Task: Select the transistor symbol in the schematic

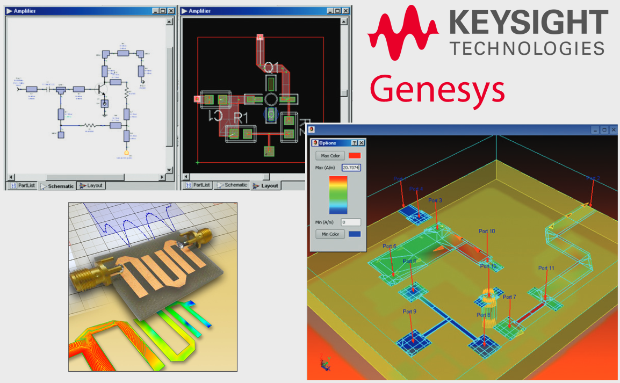Action: pos(102,89)
